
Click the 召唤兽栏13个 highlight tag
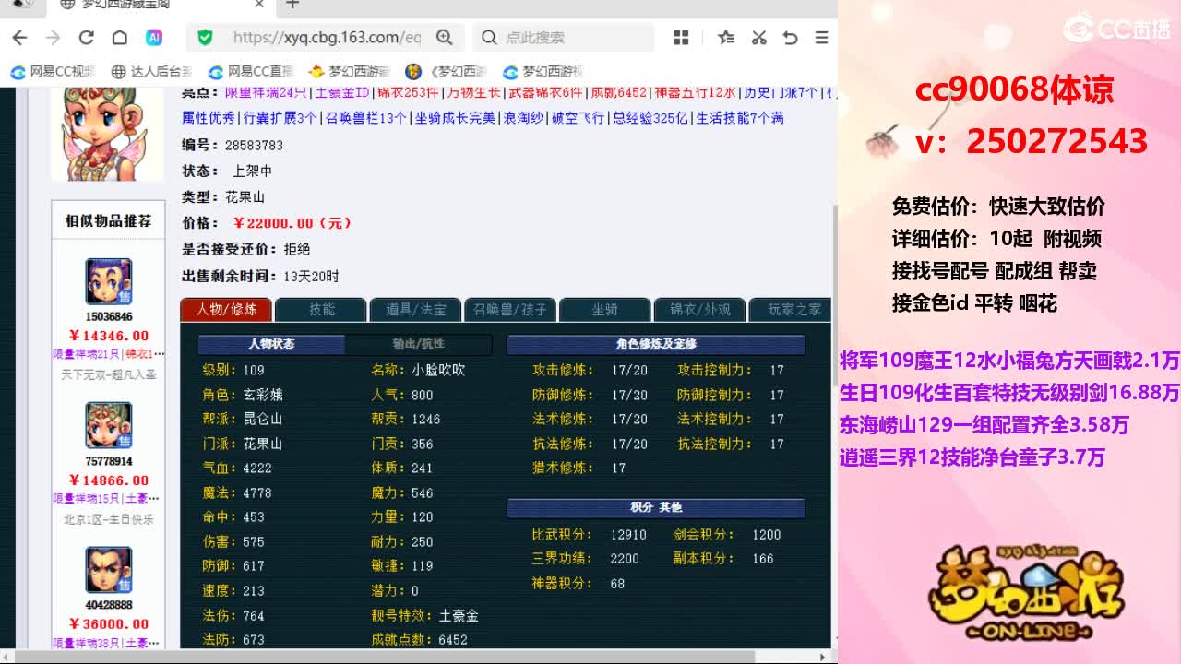click(366, 118)
